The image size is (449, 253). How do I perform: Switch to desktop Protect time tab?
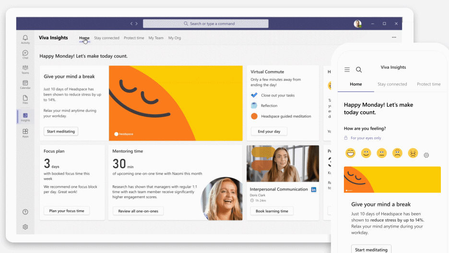click(134, 38)
